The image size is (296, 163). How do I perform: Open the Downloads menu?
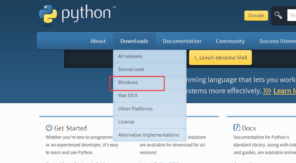point(134,41)
